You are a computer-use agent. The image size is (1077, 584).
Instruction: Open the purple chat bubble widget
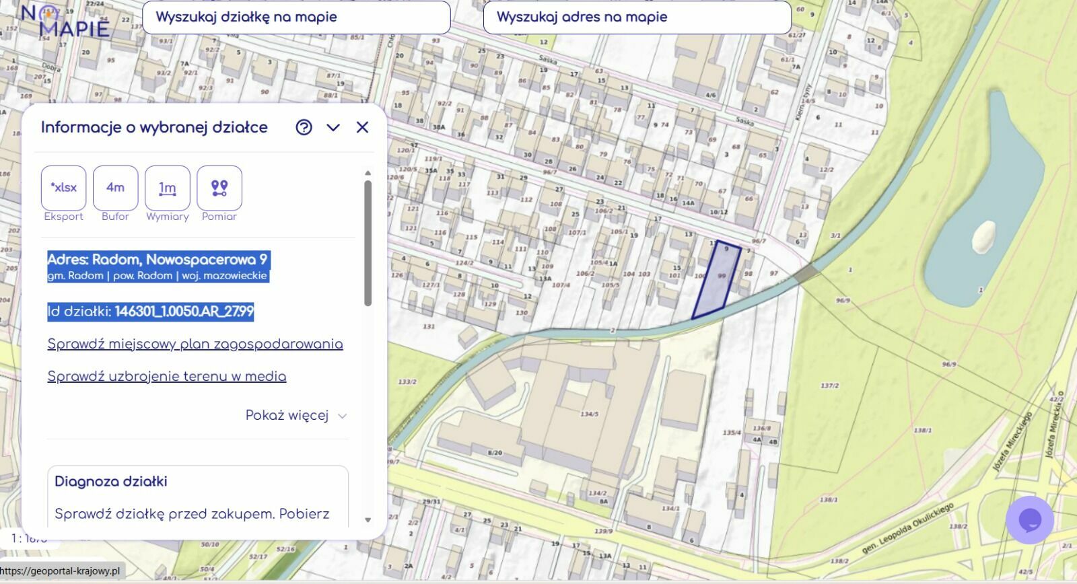(x=1029, y=519)
